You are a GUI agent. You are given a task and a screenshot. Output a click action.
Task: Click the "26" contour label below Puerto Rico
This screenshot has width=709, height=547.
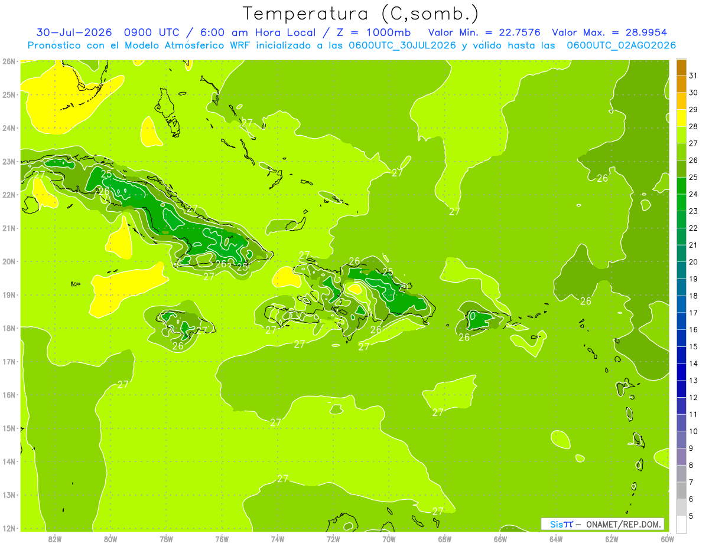click(x=464, y=338)
